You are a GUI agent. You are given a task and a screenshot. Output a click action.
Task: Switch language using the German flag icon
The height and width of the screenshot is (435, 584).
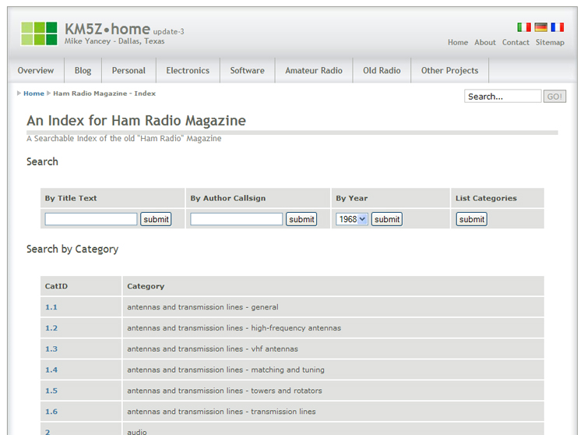coord(540,27)
